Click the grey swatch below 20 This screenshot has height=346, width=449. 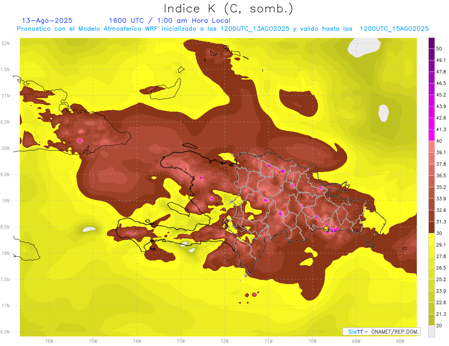click(431, 331)
